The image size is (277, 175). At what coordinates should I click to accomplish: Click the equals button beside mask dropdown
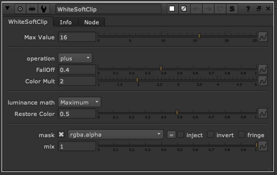point(171,135)
